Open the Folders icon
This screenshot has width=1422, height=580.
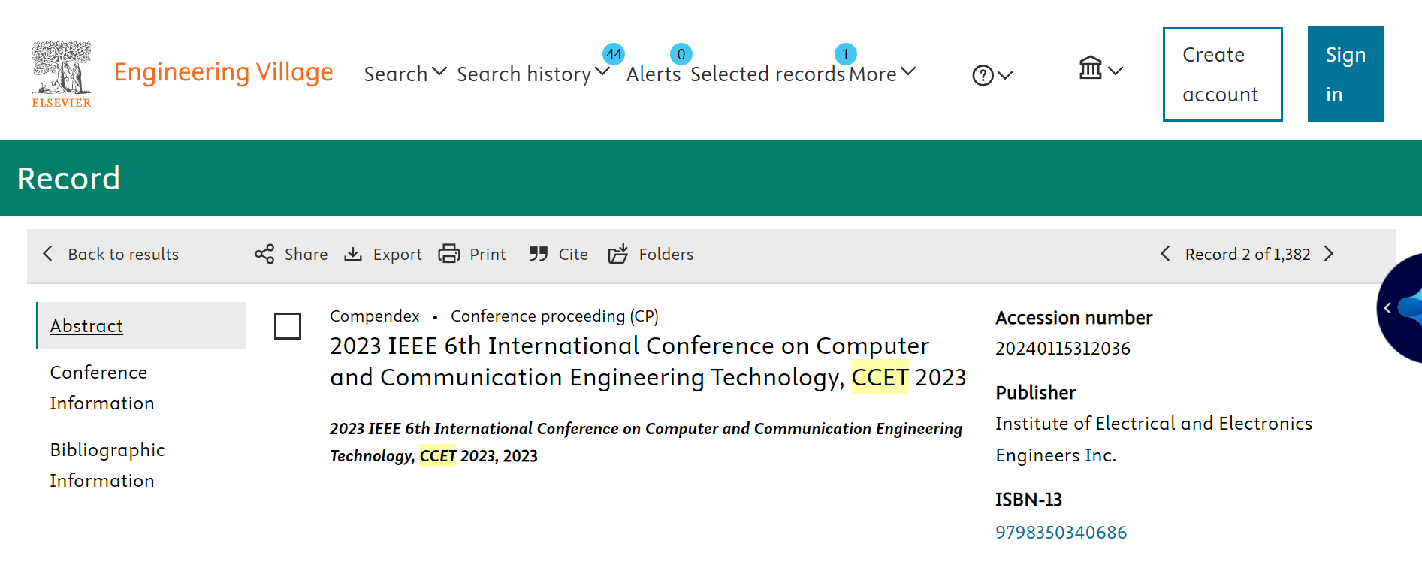click(x=618, y=254)
